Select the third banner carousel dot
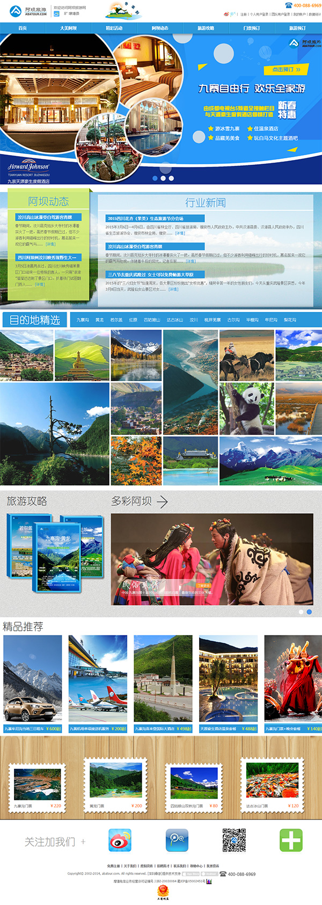Screen dimensions: 322x905 [x=171, y=178]
